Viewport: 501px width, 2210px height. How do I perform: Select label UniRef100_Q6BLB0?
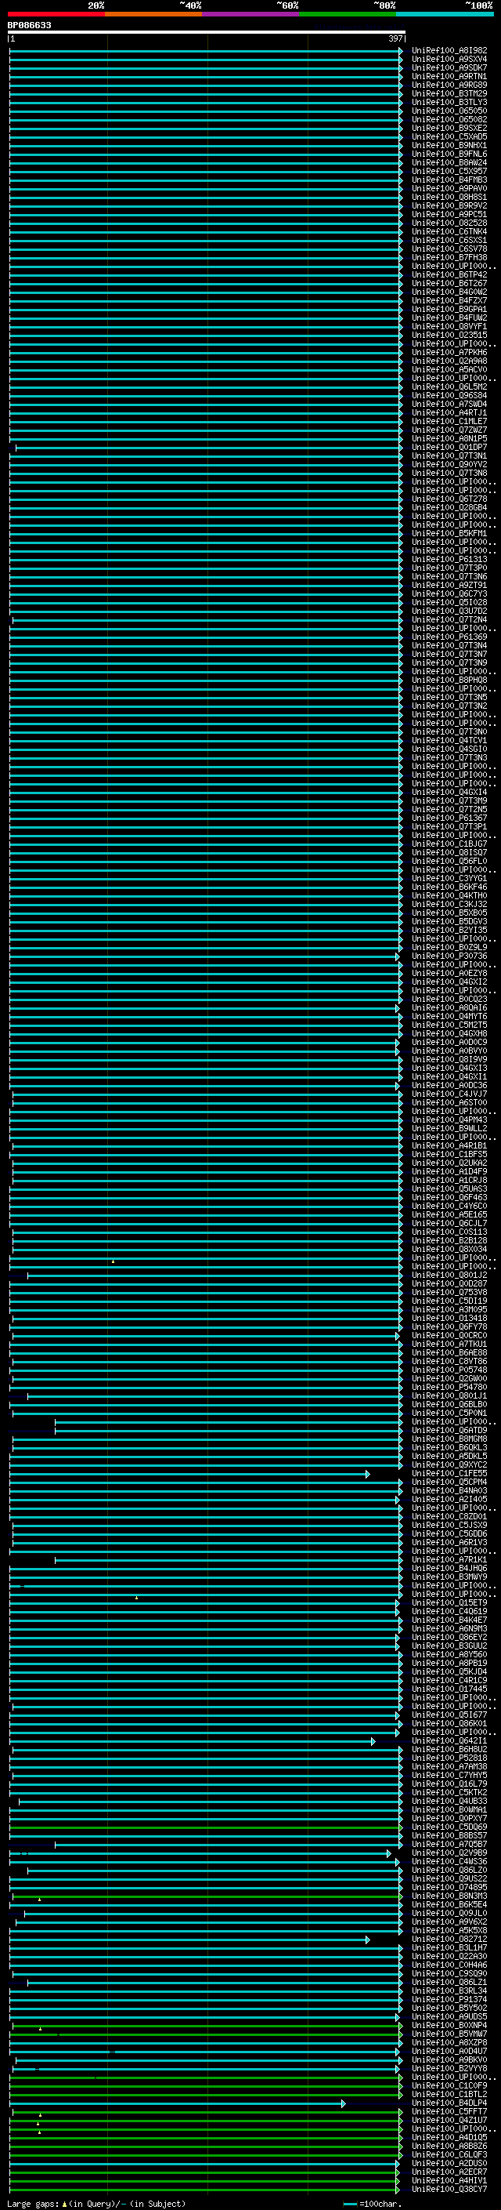449,1403
